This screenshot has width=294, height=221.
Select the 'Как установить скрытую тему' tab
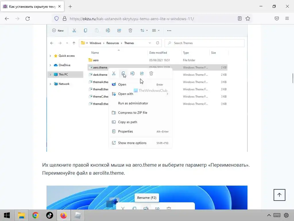coord(32,7)
